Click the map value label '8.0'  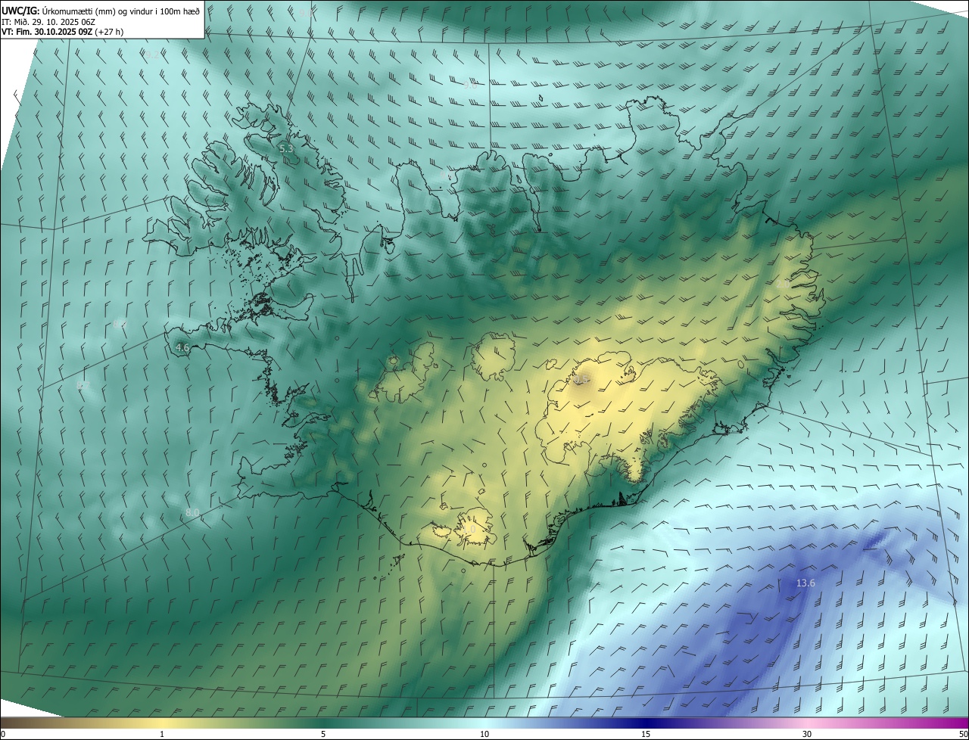[x=192, y=513]
